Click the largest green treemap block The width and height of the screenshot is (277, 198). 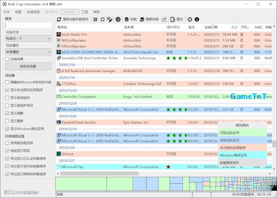point(81,184)
